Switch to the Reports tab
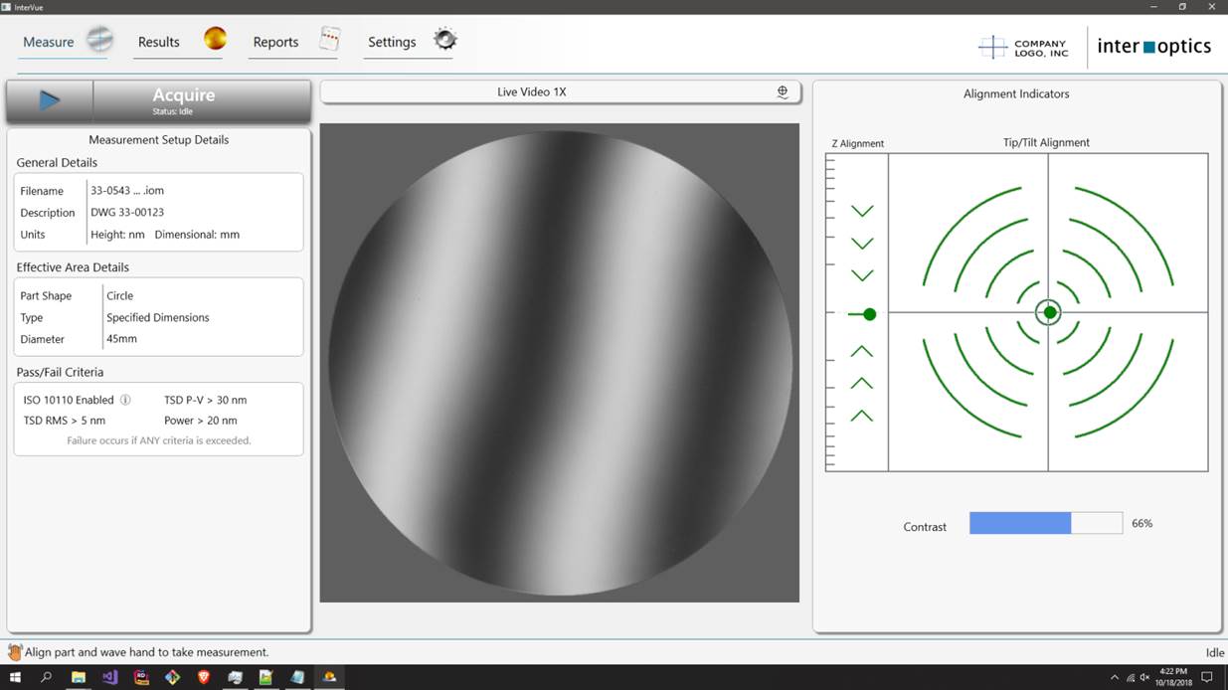Image resolution: width=1228 pixels, height=690 pixels. (275, 42)
